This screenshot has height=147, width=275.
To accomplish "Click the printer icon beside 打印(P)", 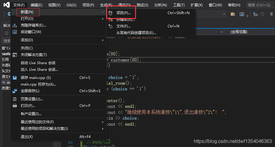I will [x=14, y=106].
